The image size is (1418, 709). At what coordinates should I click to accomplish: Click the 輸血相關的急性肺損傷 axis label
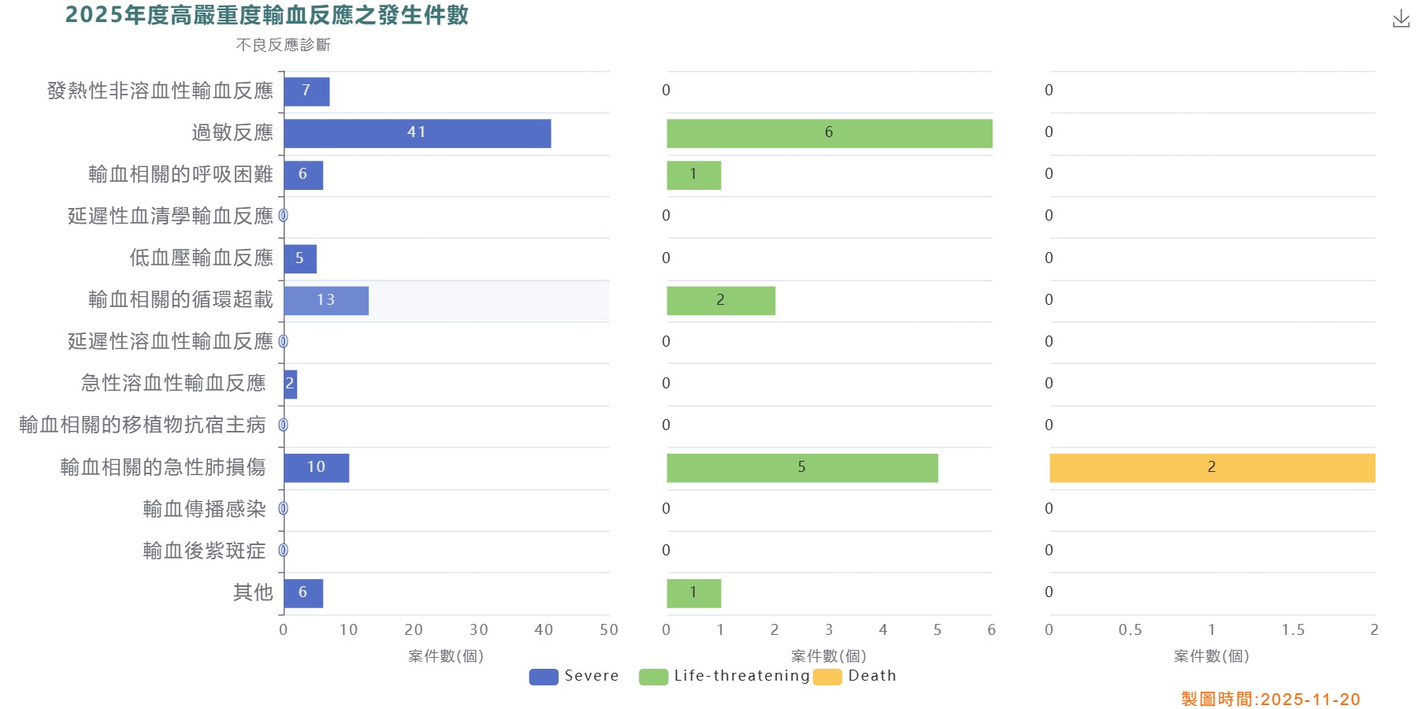coord(163,467)
